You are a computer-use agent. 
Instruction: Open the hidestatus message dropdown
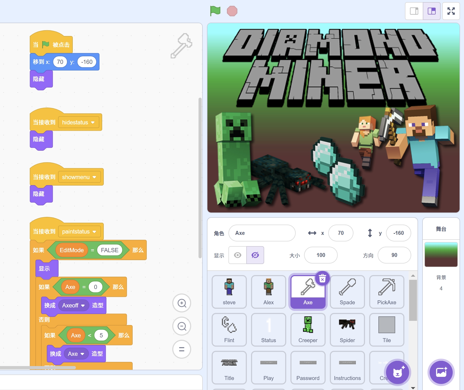pyautogui.click(x=93, y=123)
